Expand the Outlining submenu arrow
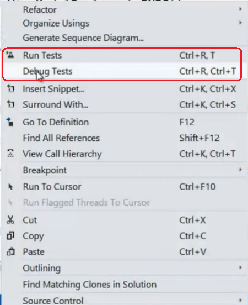The height and width of the screenshot is (305, 248). click(240, 267)
